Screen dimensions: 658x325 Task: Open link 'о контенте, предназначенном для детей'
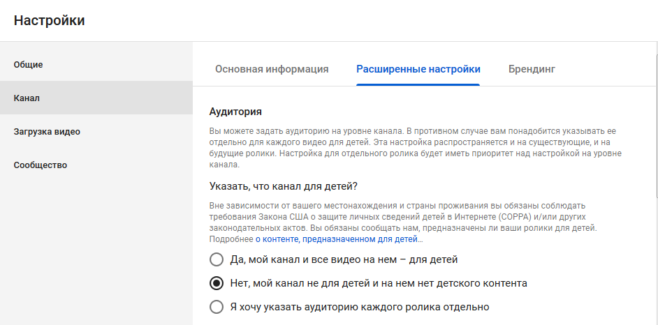pos(339,239)
